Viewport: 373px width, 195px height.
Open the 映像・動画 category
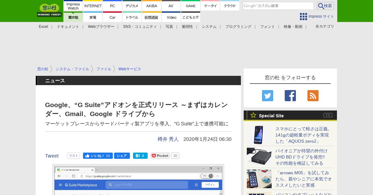[x=293, y=27]
